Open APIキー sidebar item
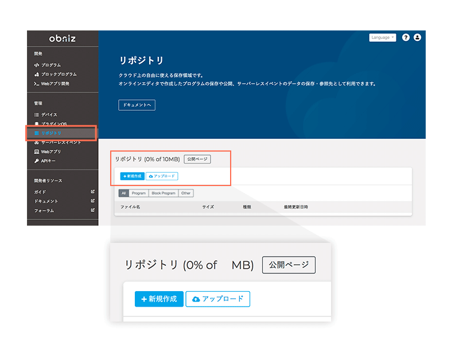Screen dimensions: 459x356 coord(48,161)
